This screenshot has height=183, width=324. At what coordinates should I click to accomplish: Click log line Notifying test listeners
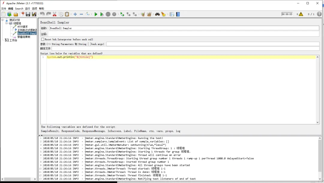[119, 179]
